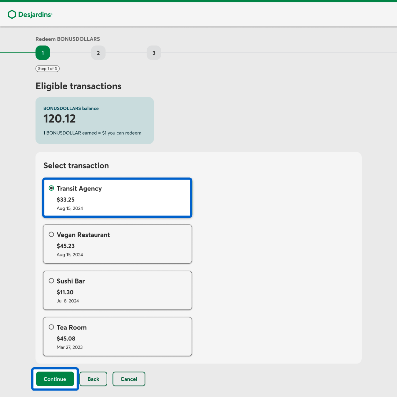Select the Vegan Restaurant radio button
This screenshot has width=397, height=397.
(51, 234)
